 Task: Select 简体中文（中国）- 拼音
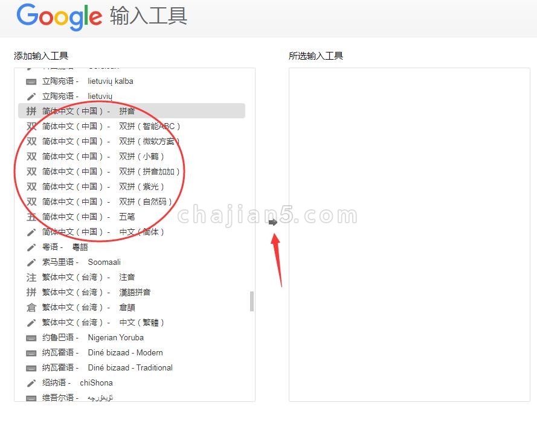132,111
